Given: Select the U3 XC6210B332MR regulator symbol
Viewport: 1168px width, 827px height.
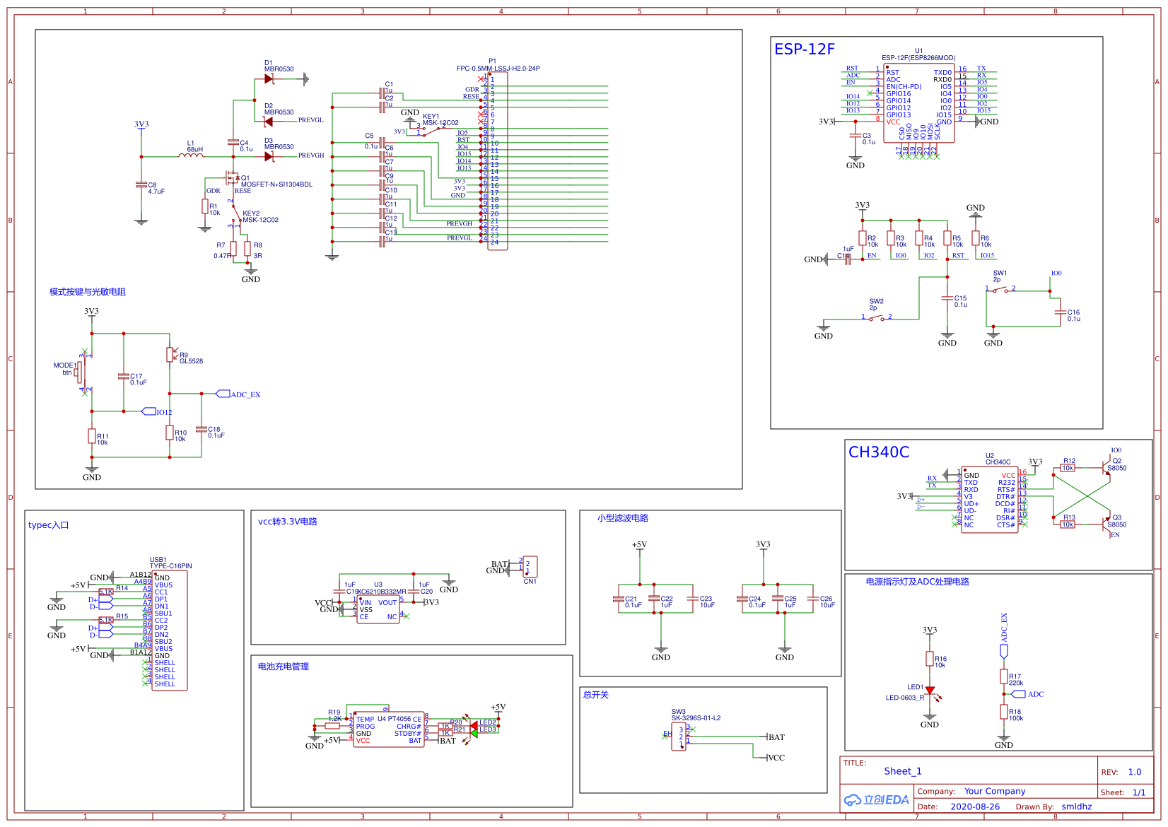Looking at the screenshot, I should pyautogui.click(x=378, y=609).
